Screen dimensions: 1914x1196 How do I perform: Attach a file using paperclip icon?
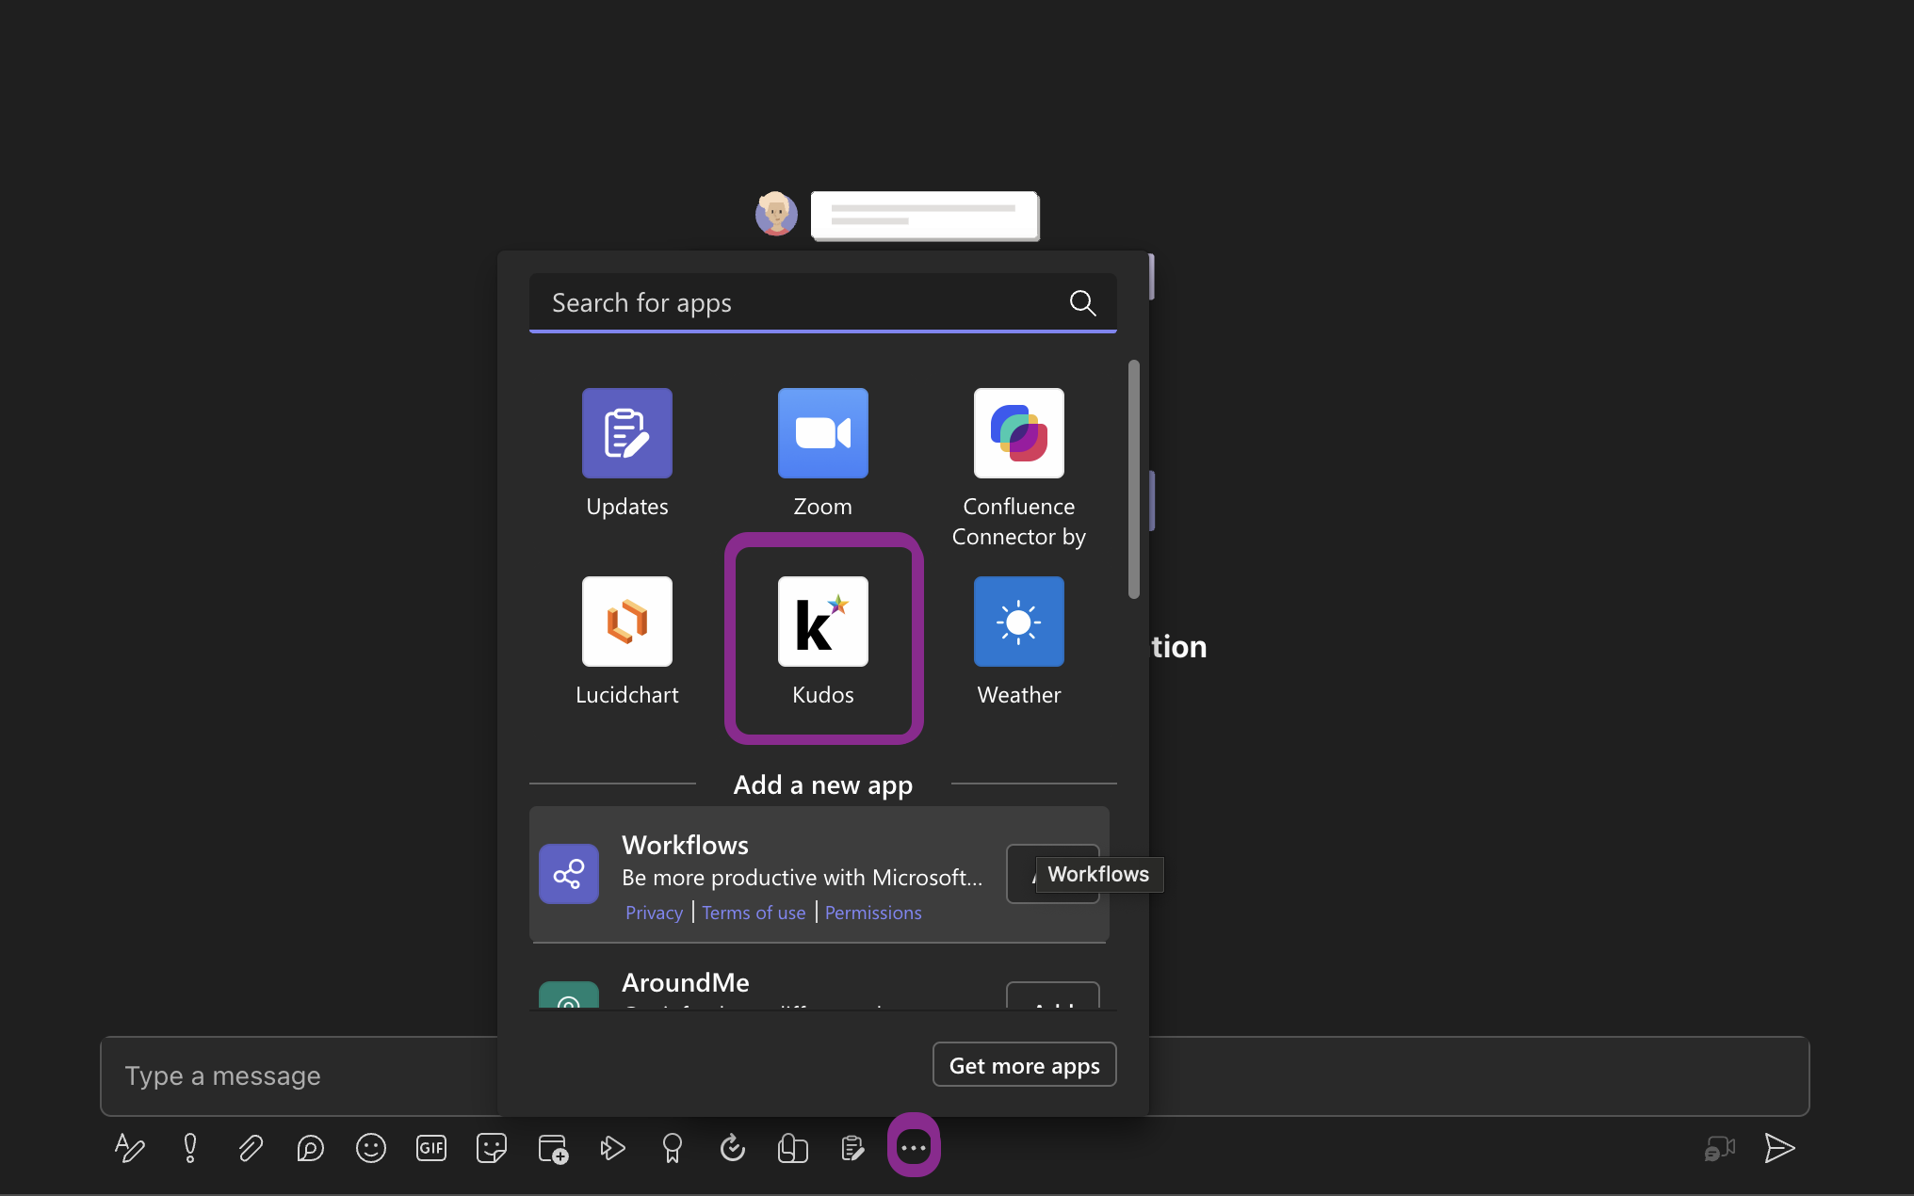click(x=251, y=1148)
